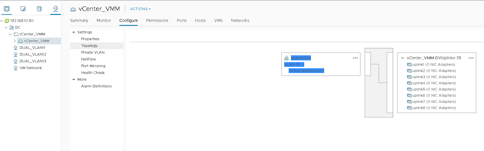Click the uplink1 adapter icon
Image resolution: width=484 pixels, height=151 pixels.
tap(409, 65)
